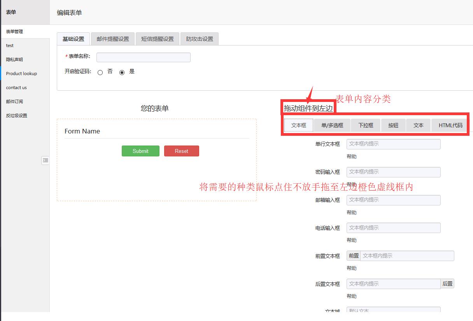Select the 基础设置 tab
Screen dimensions: 473x321
tap(74, 39)
